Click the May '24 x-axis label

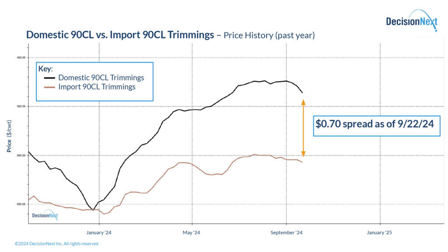point(192,233)
